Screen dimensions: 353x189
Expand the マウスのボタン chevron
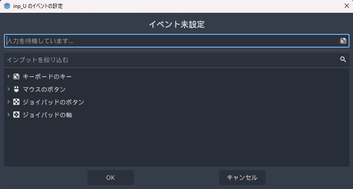[8, 89]
